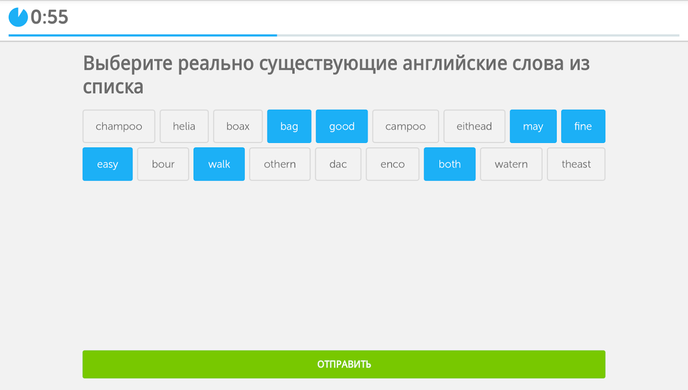The height and width of the screenshot is (390, 688).
Task: Choose the word 'othern'
Action: click(x=280, y=164)
